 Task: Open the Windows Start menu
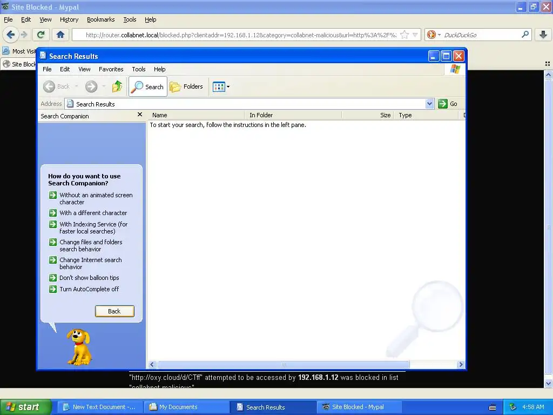tap(25, 407)
